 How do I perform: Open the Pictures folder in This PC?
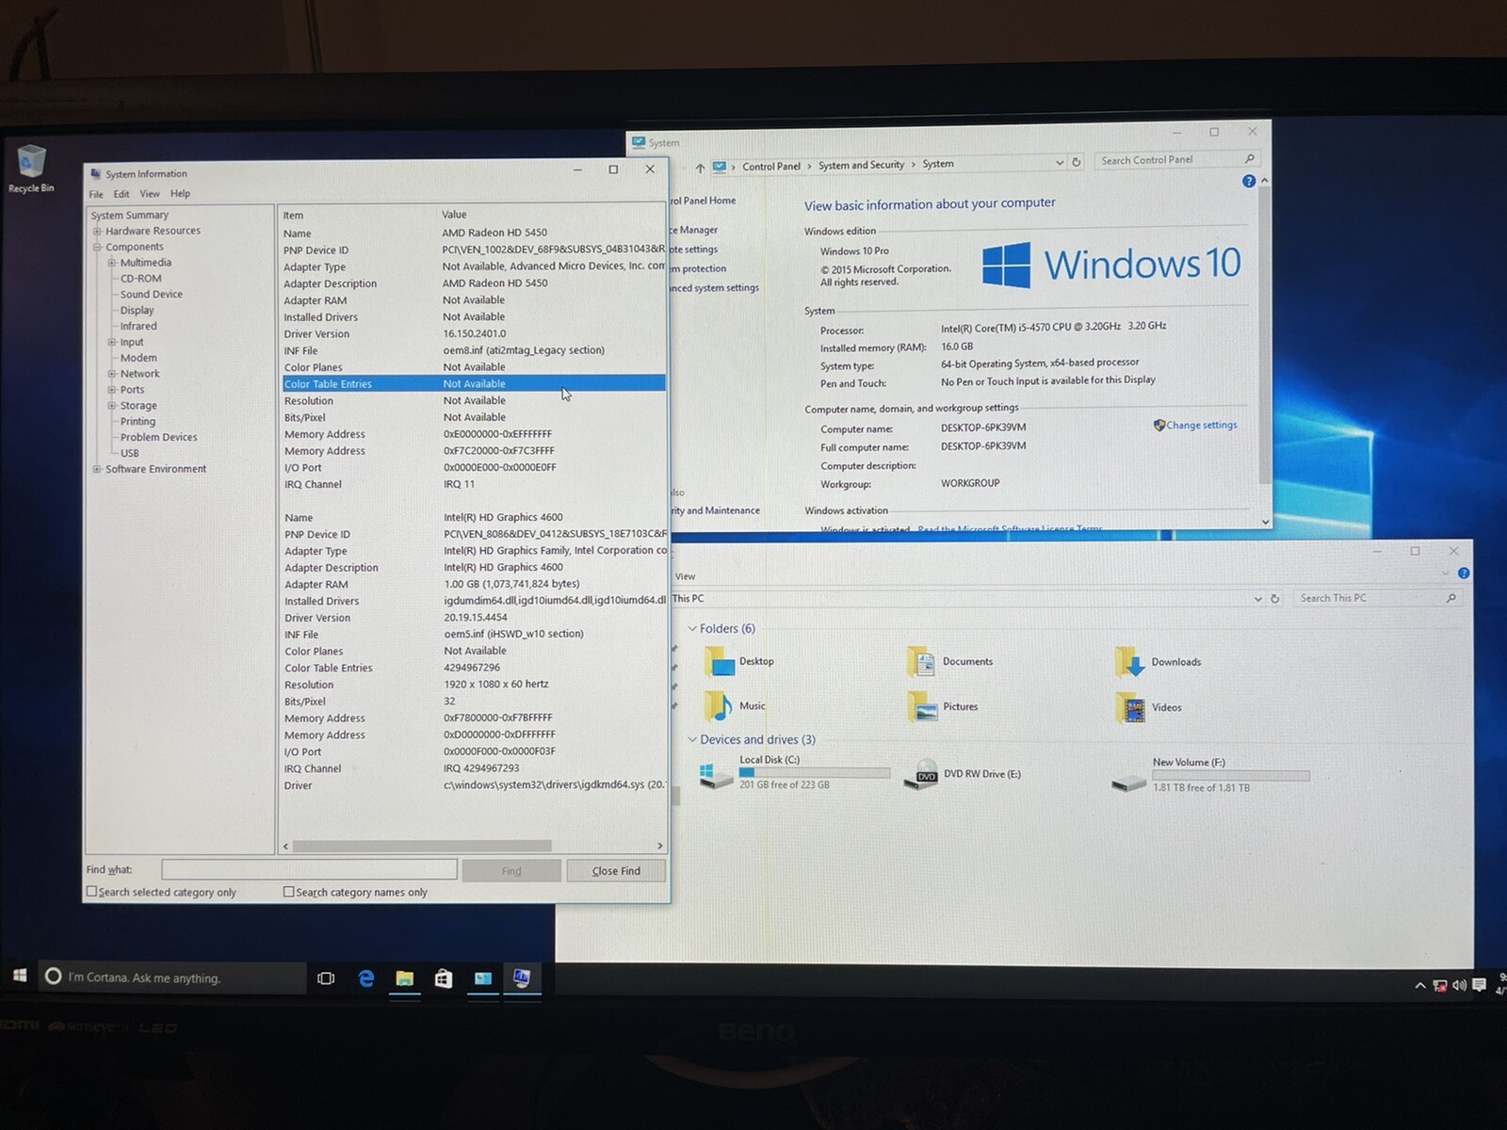[x=942, y=707]
